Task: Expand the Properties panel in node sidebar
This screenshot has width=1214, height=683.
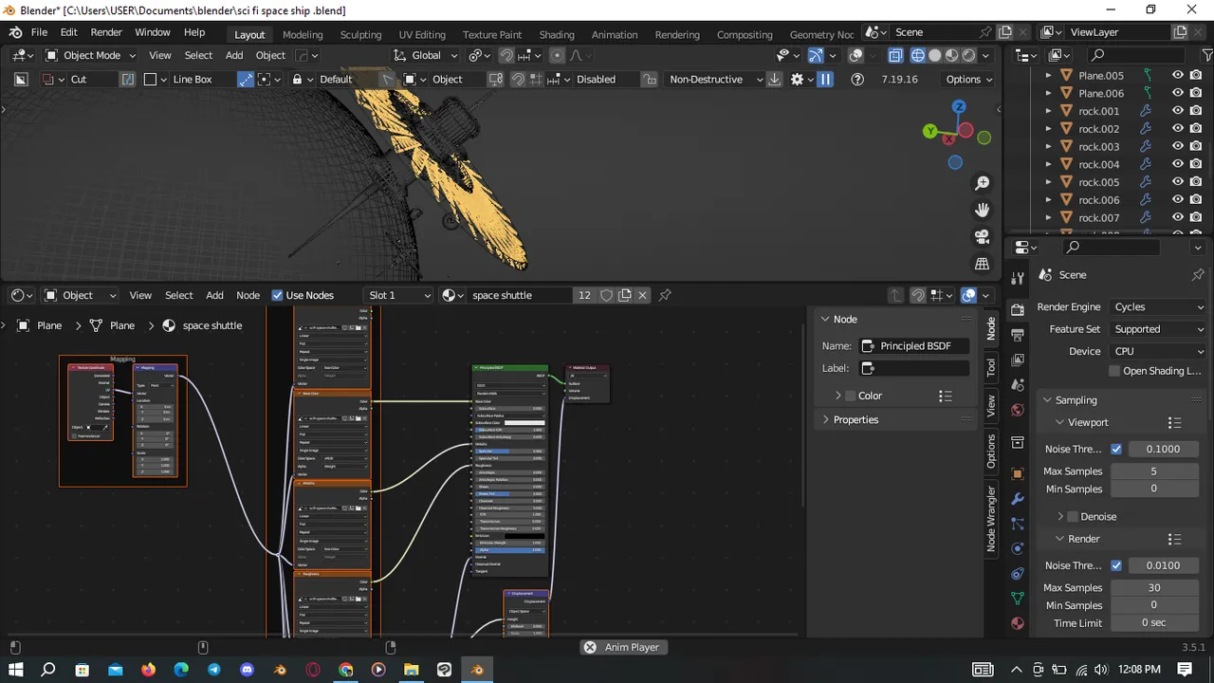Action: 855,419
